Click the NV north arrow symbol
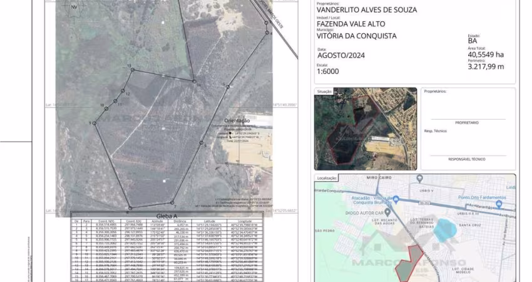Image resolution: width=532 pixels, height=282 pixels. 74,8
